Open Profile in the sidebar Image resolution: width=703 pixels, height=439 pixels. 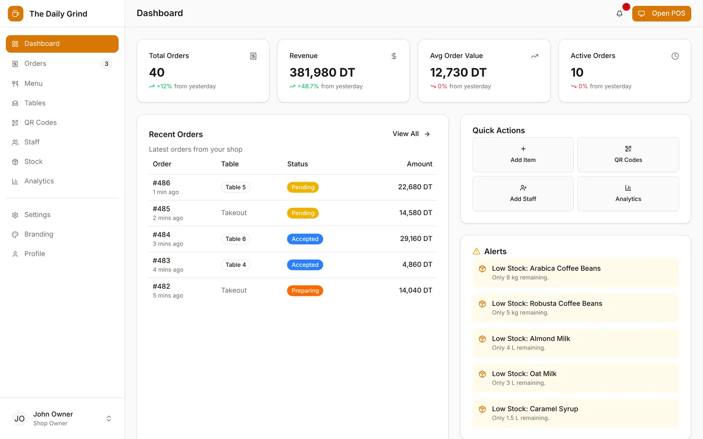click(x=62, y=254)
